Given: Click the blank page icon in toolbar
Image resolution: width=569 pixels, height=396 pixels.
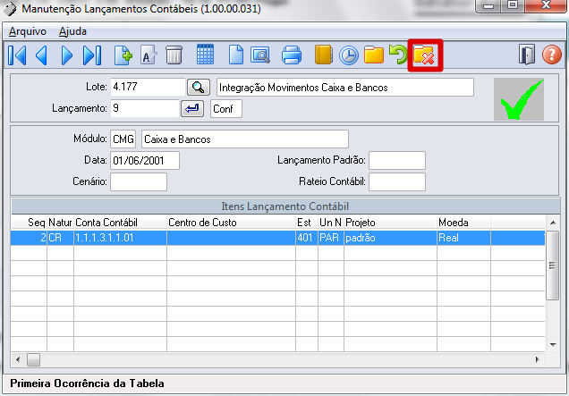Looking at the screenshot, I should (x=236, y=55).
